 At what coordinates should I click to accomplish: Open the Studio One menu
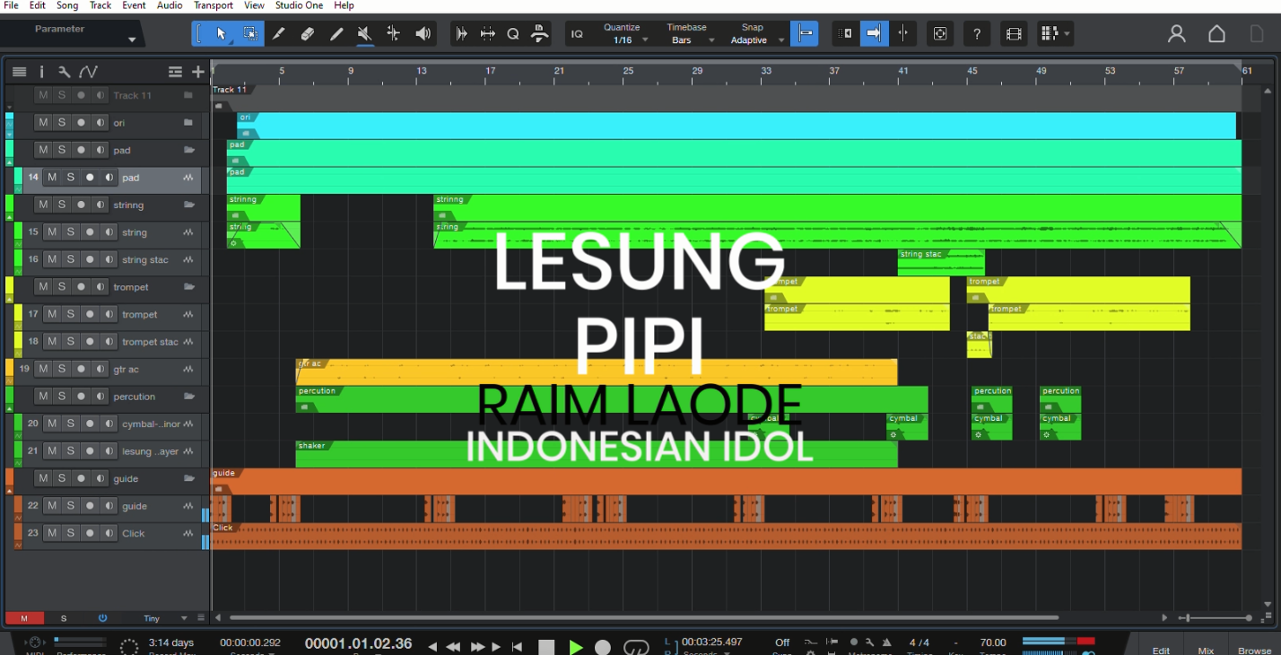(x=298, y=5)
